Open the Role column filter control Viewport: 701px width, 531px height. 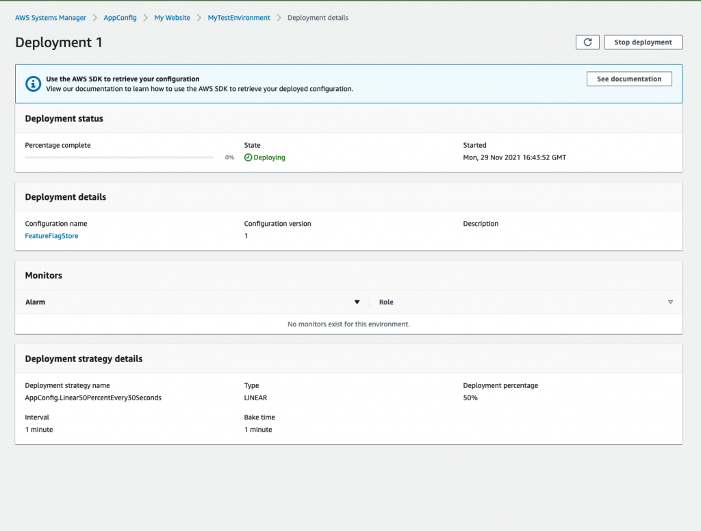[670, 302]
